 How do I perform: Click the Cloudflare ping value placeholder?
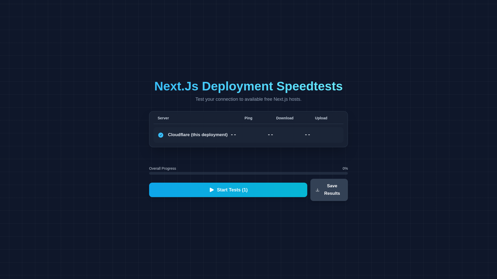click(233, 135)
